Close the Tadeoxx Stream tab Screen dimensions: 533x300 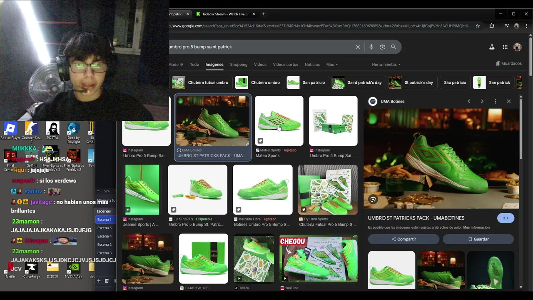[x=254, y=14]
